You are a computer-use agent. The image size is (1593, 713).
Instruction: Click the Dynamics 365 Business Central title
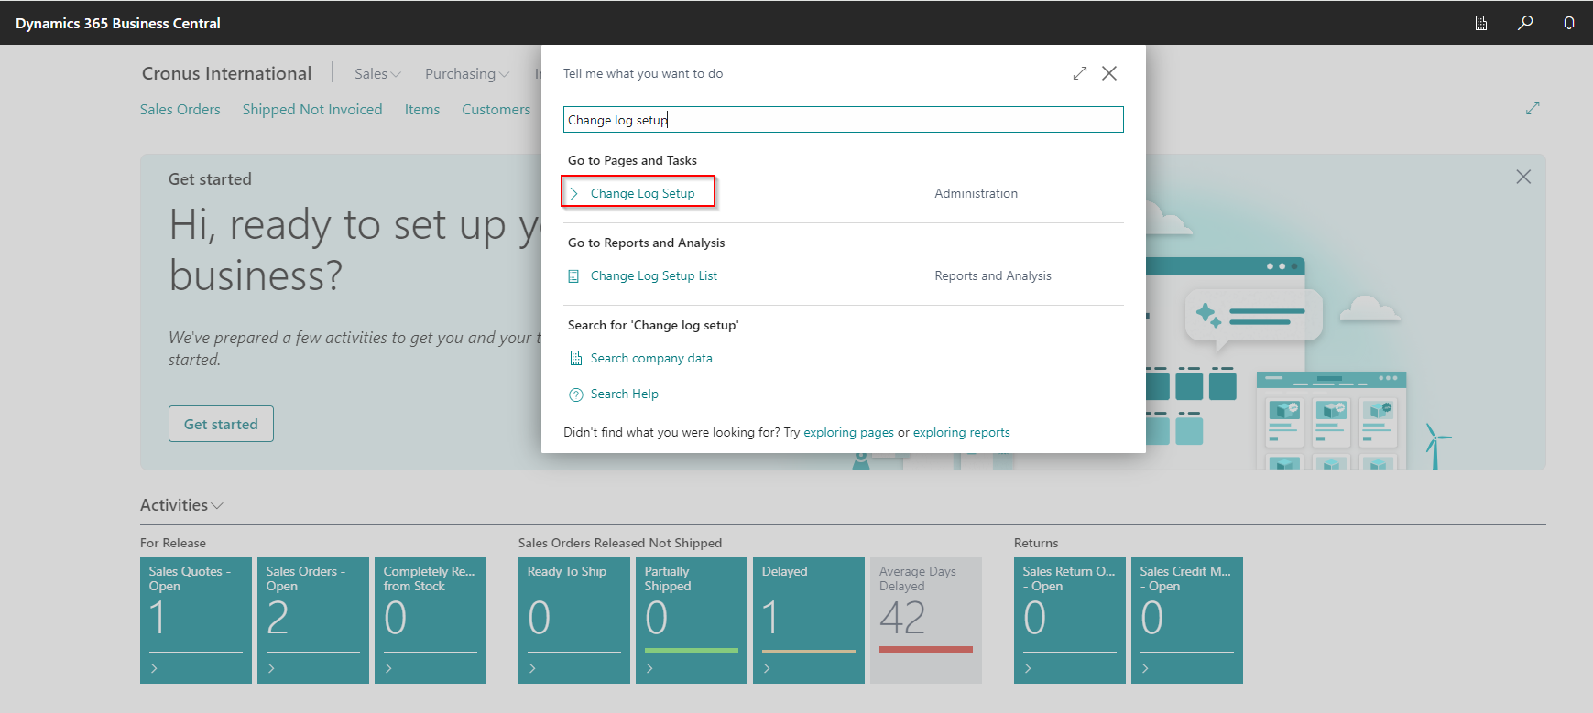click(x=118, y=23)
